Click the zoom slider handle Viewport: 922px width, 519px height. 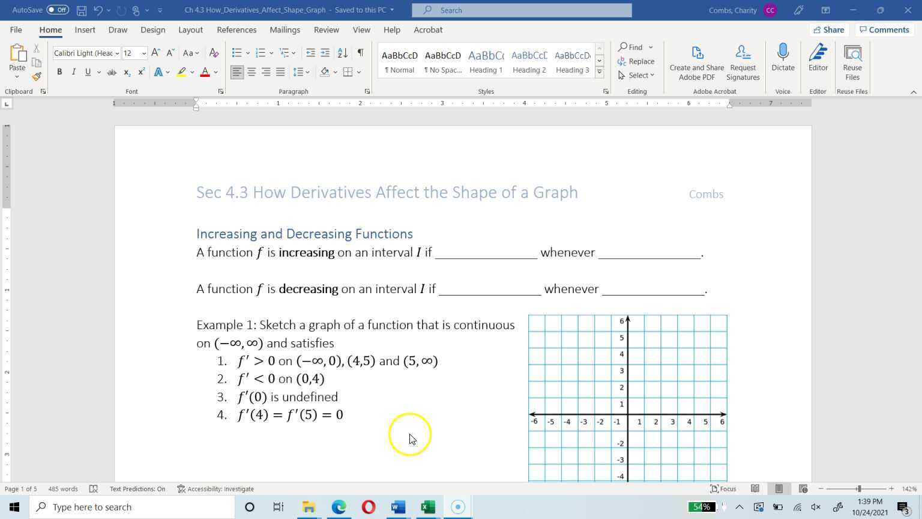pyautogui.click(x=859, y=489)
